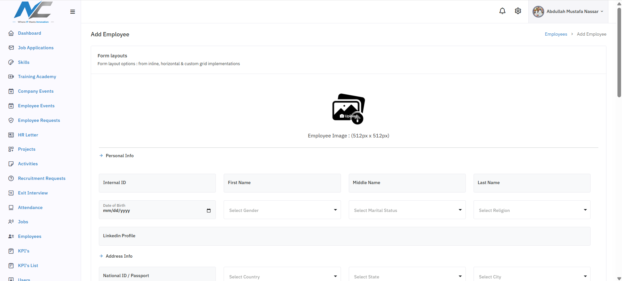Open Jobs in the sidebar

point(23,222)
